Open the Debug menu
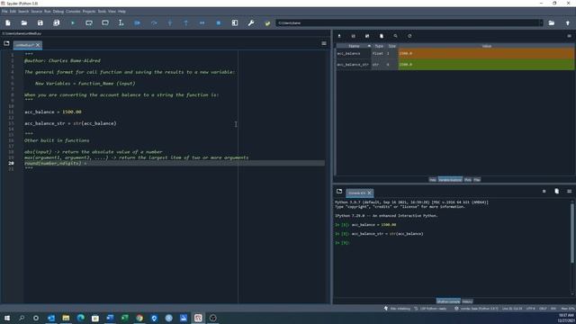This screenshot has width=576, height=324. tap(58, 12)
